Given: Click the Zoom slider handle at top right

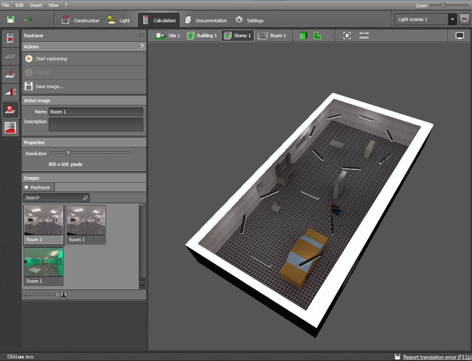Looking at the screenshot, I should click(x=443, y=5).
